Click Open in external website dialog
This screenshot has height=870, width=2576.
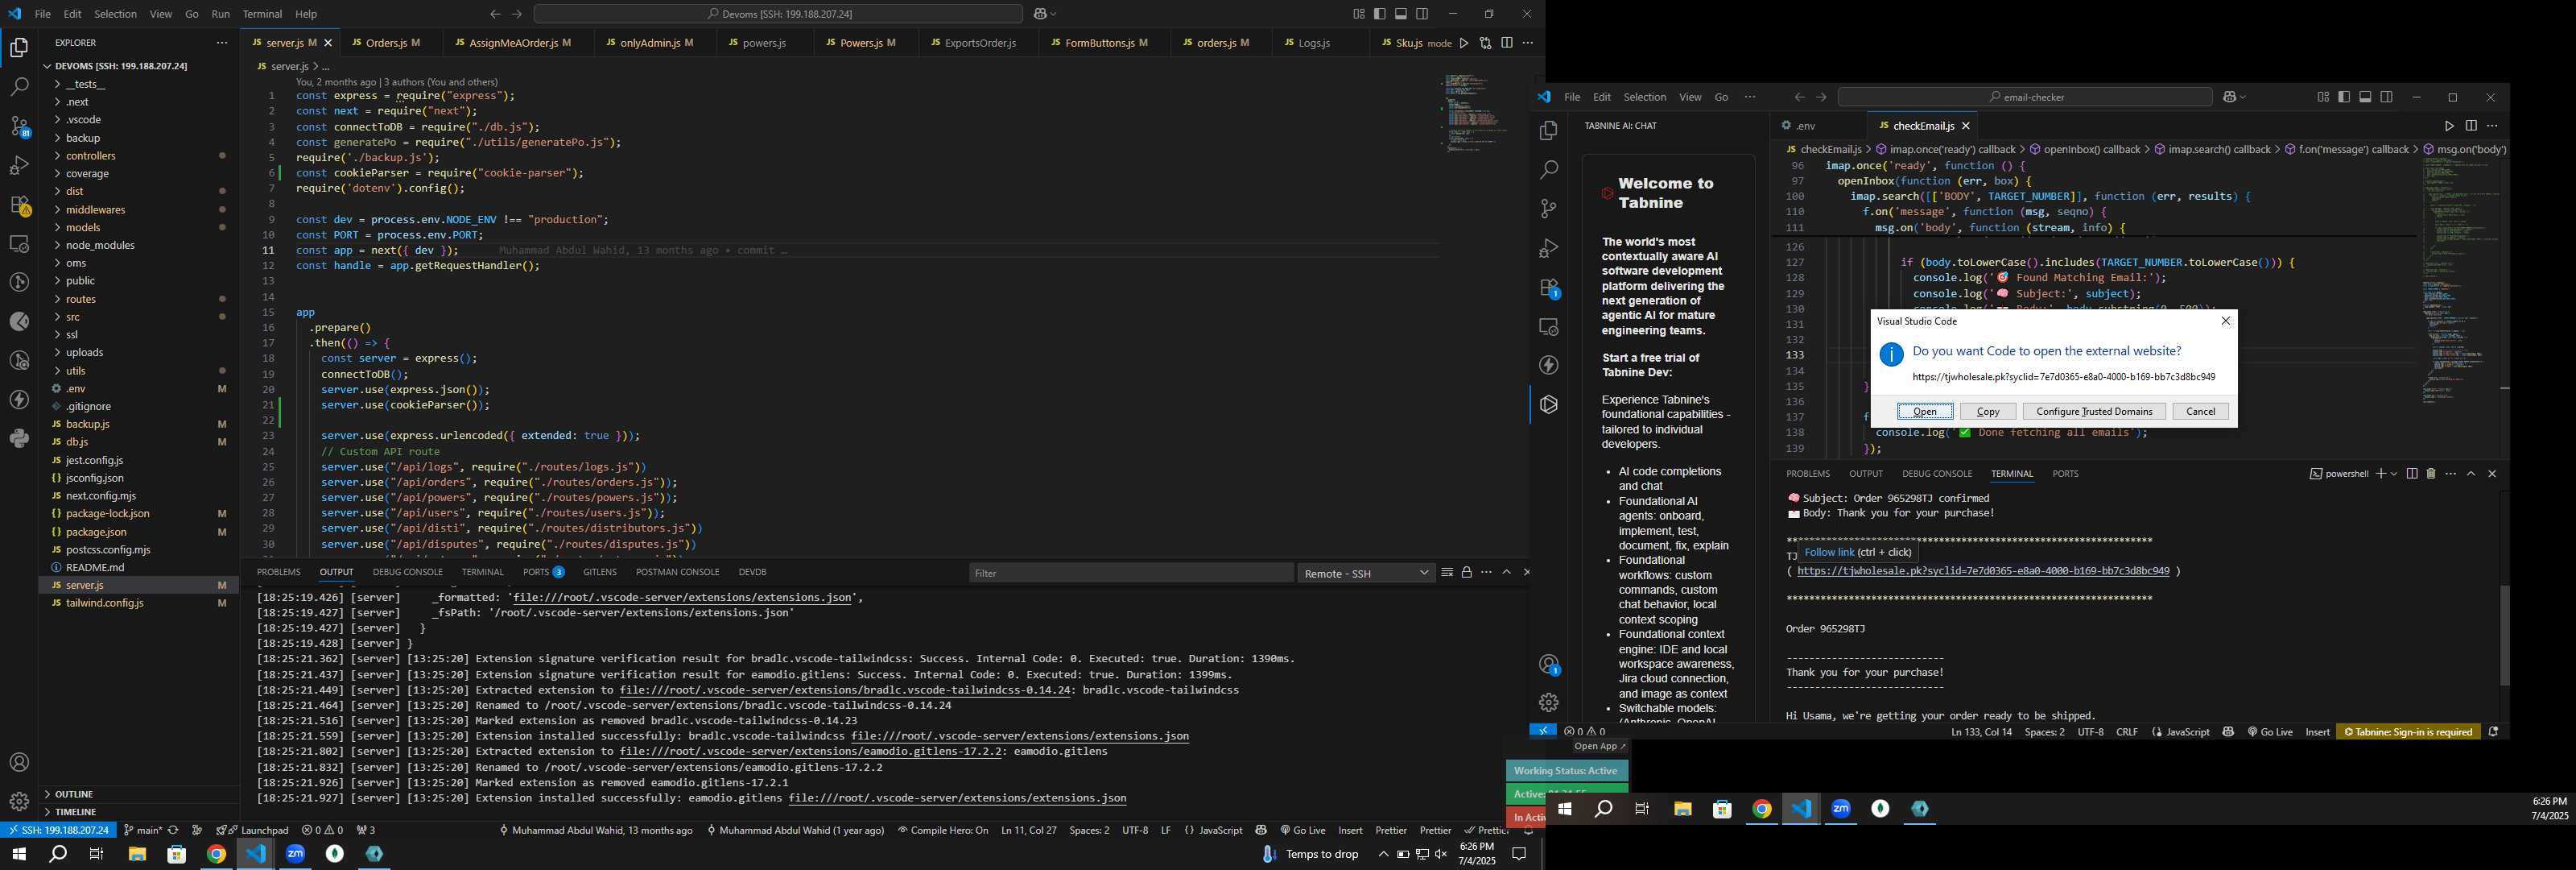click(x=1925, y=412)
